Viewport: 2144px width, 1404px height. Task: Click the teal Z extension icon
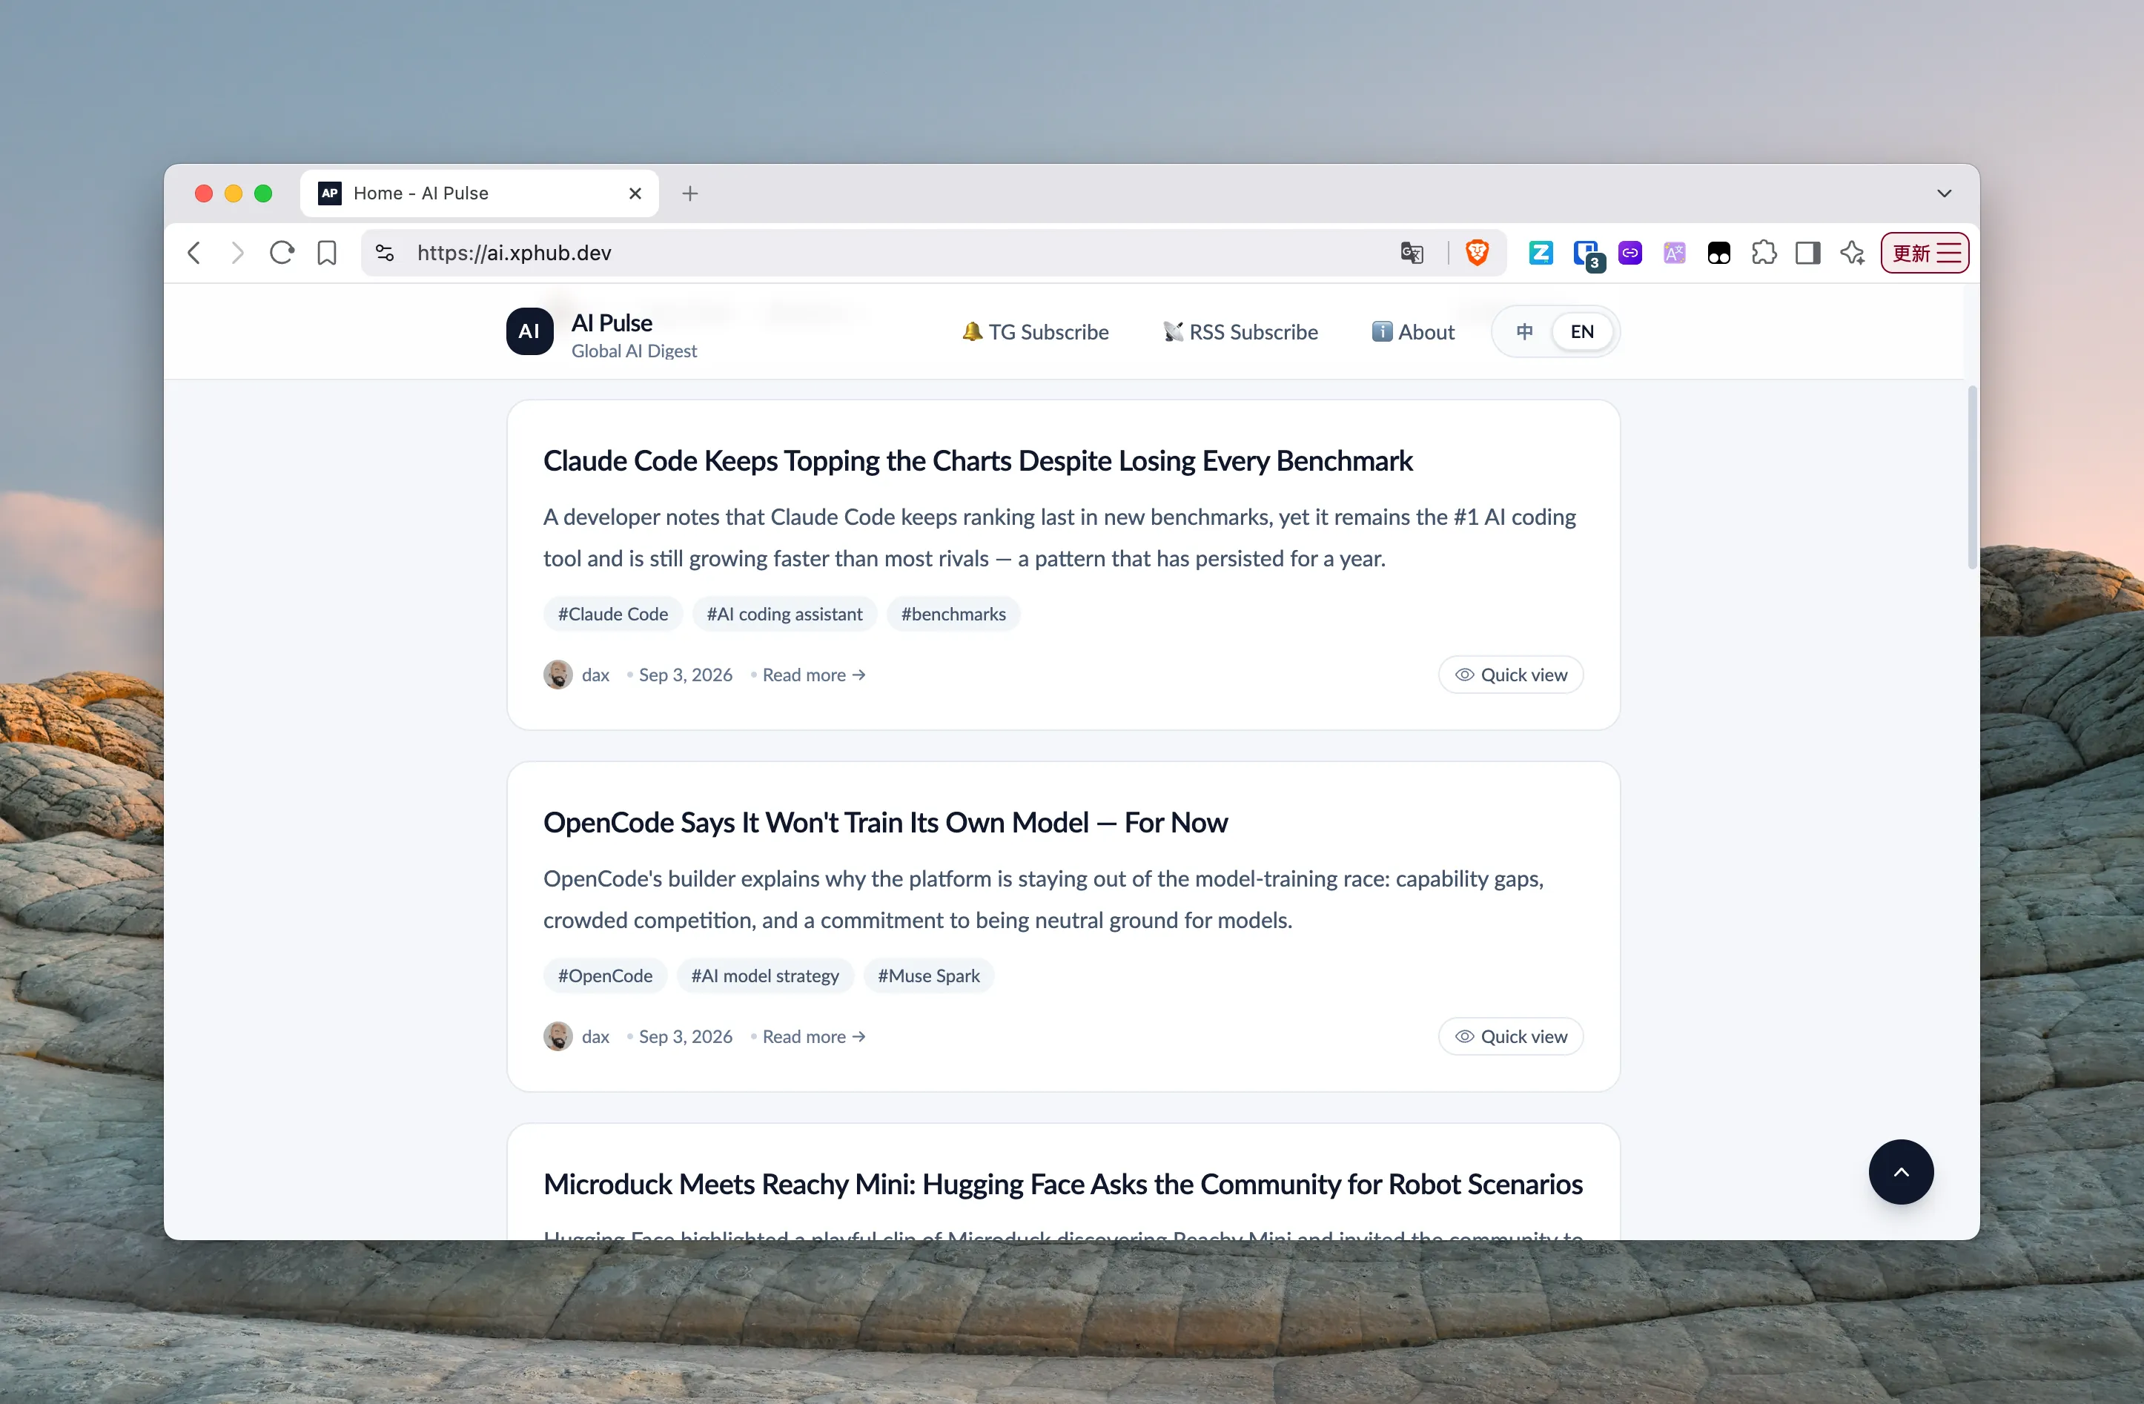point(1541,253)
